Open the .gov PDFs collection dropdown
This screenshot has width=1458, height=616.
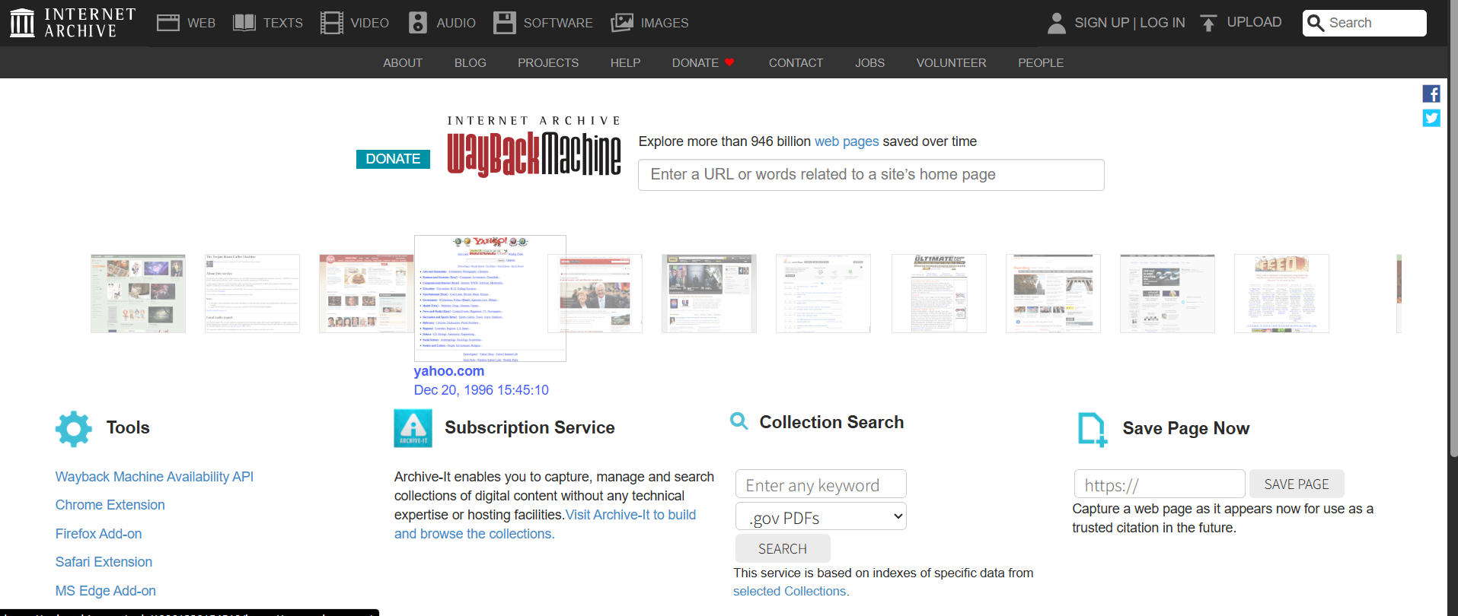(x=821, y=517)
